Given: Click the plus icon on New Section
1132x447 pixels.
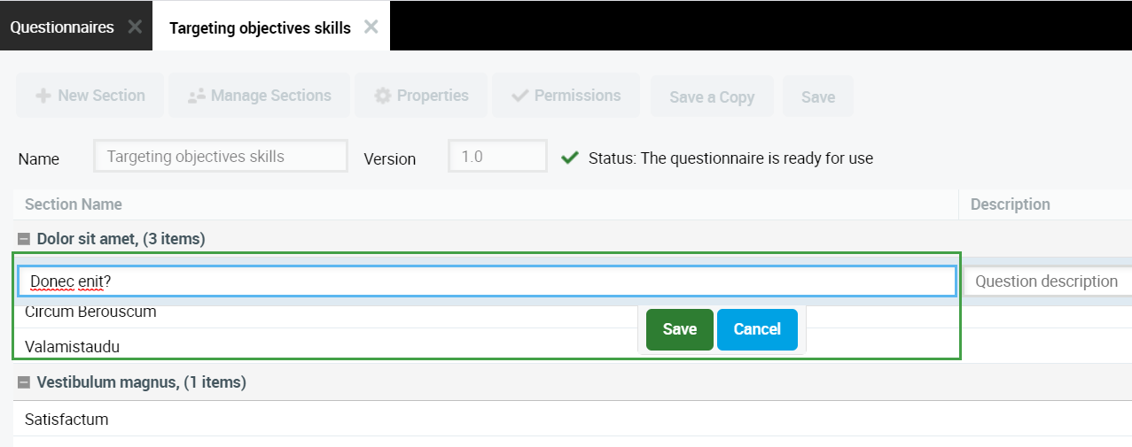Looking at the screenshot, I should tap(43, 96).
